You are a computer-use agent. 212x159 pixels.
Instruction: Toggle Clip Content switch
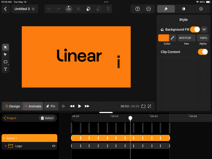(203, 52)
